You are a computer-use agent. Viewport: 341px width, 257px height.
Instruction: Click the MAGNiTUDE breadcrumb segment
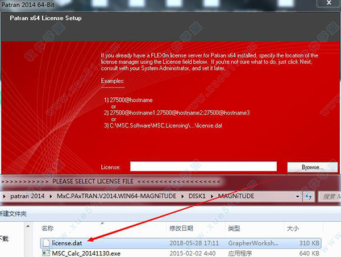pos(236,196)
